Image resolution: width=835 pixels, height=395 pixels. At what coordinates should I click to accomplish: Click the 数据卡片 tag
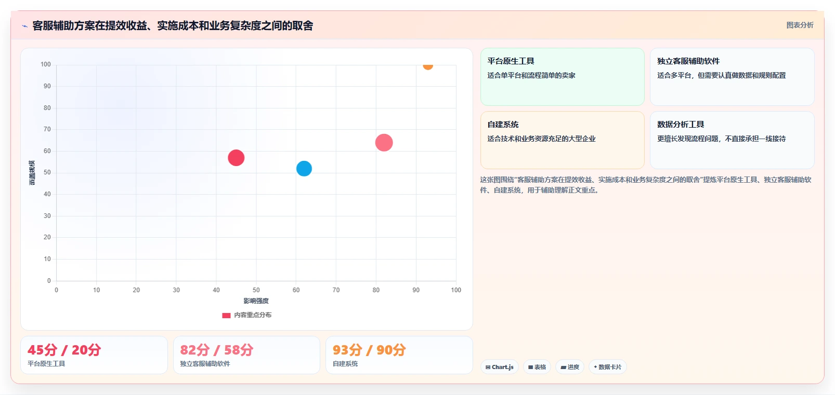click(x=607, y=367)
